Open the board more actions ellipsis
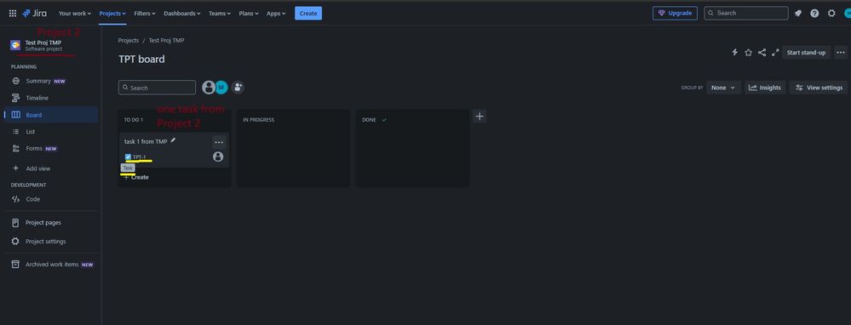This screenshot has height=325, width=851. click(x=841, y=53)
